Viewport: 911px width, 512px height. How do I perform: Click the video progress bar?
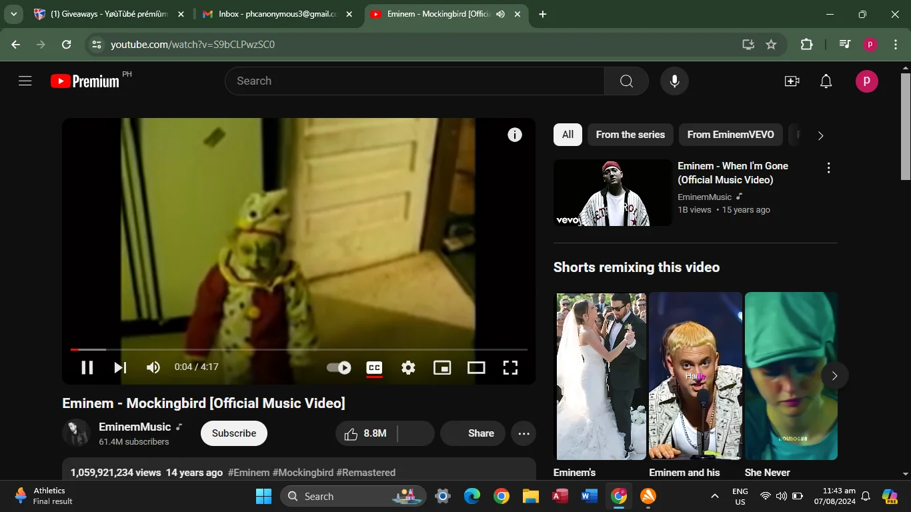pyautogui.click(x=299, y=349)
